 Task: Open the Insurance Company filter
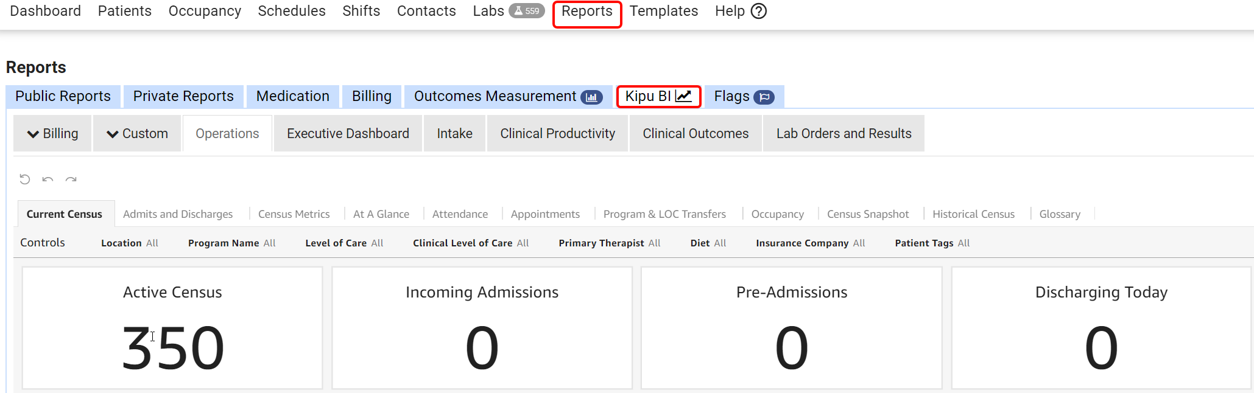coord(810,243)
